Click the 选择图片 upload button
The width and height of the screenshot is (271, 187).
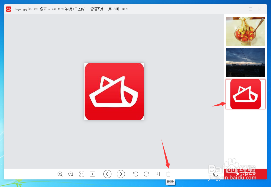[x=245, y=174]
